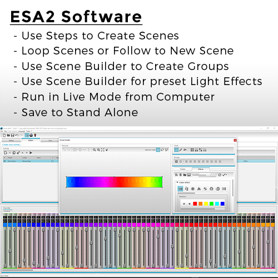Open the Setup tab
278x278 pixels.
click(11, 141)
